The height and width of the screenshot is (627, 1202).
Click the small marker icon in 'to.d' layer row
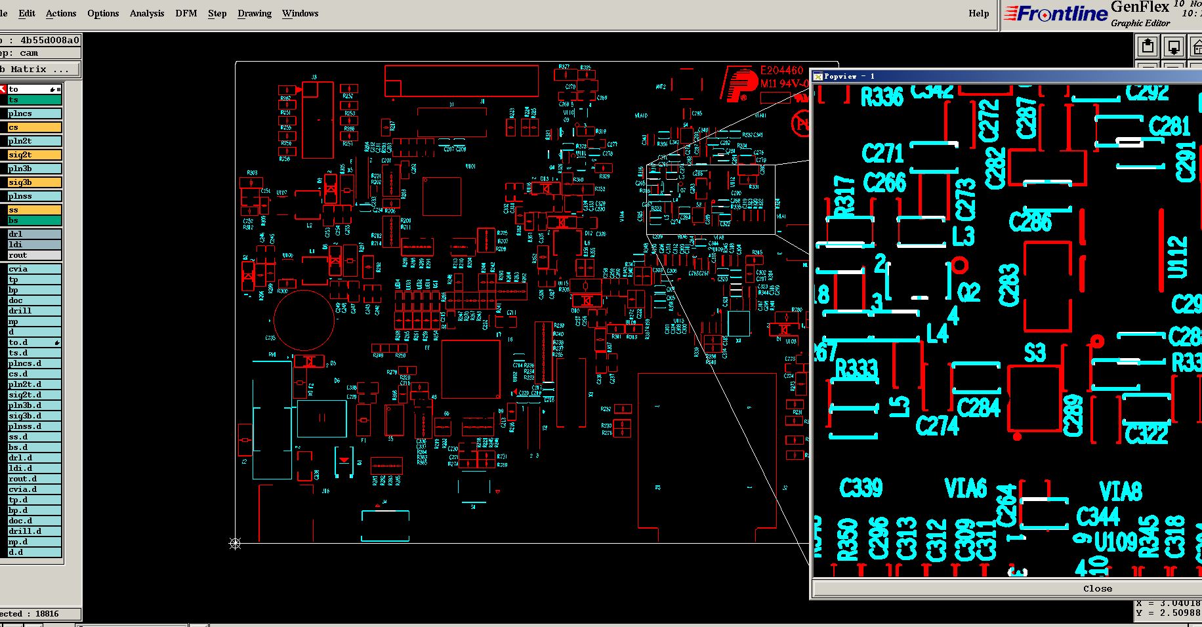pos(57,342)
